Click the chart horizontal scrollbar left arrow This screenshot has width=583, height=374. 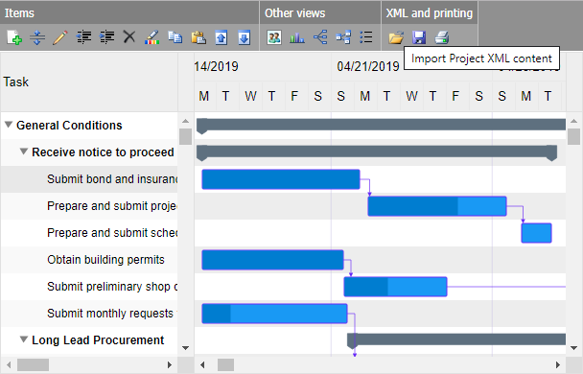click(202, 364)
